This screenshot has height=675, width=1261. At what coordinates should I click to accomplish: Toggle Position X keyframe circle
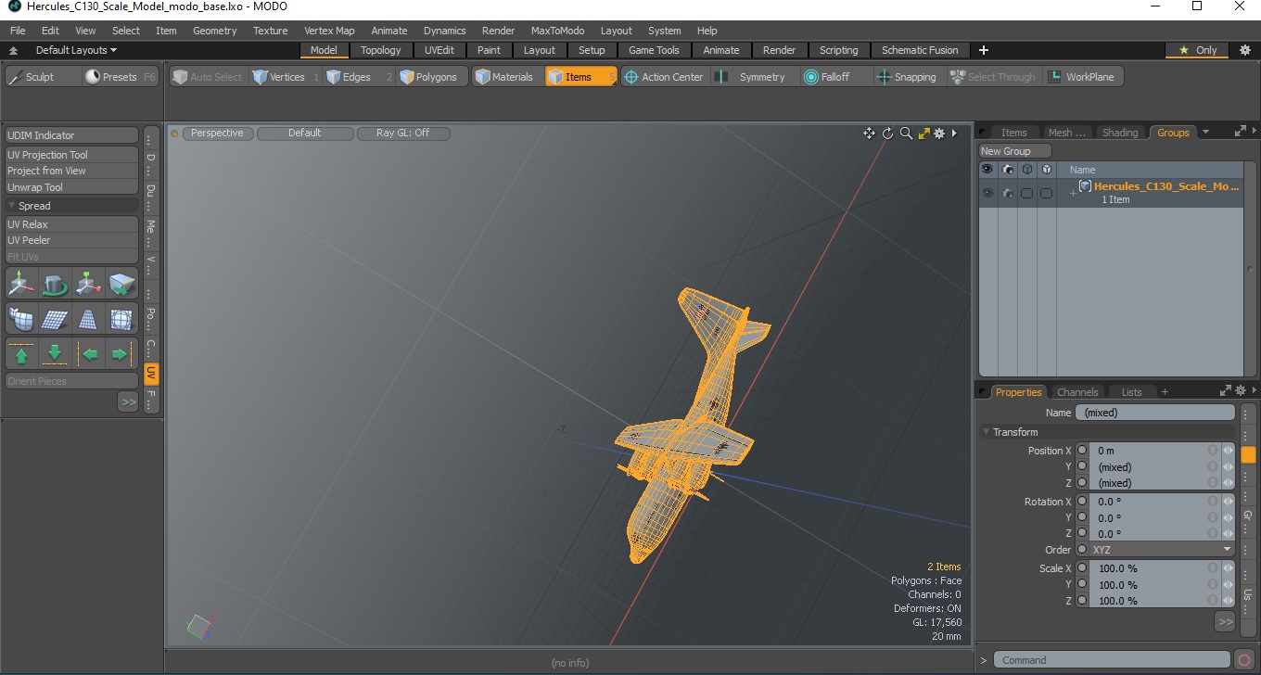pyautogui.click(x=1082, y=451)
